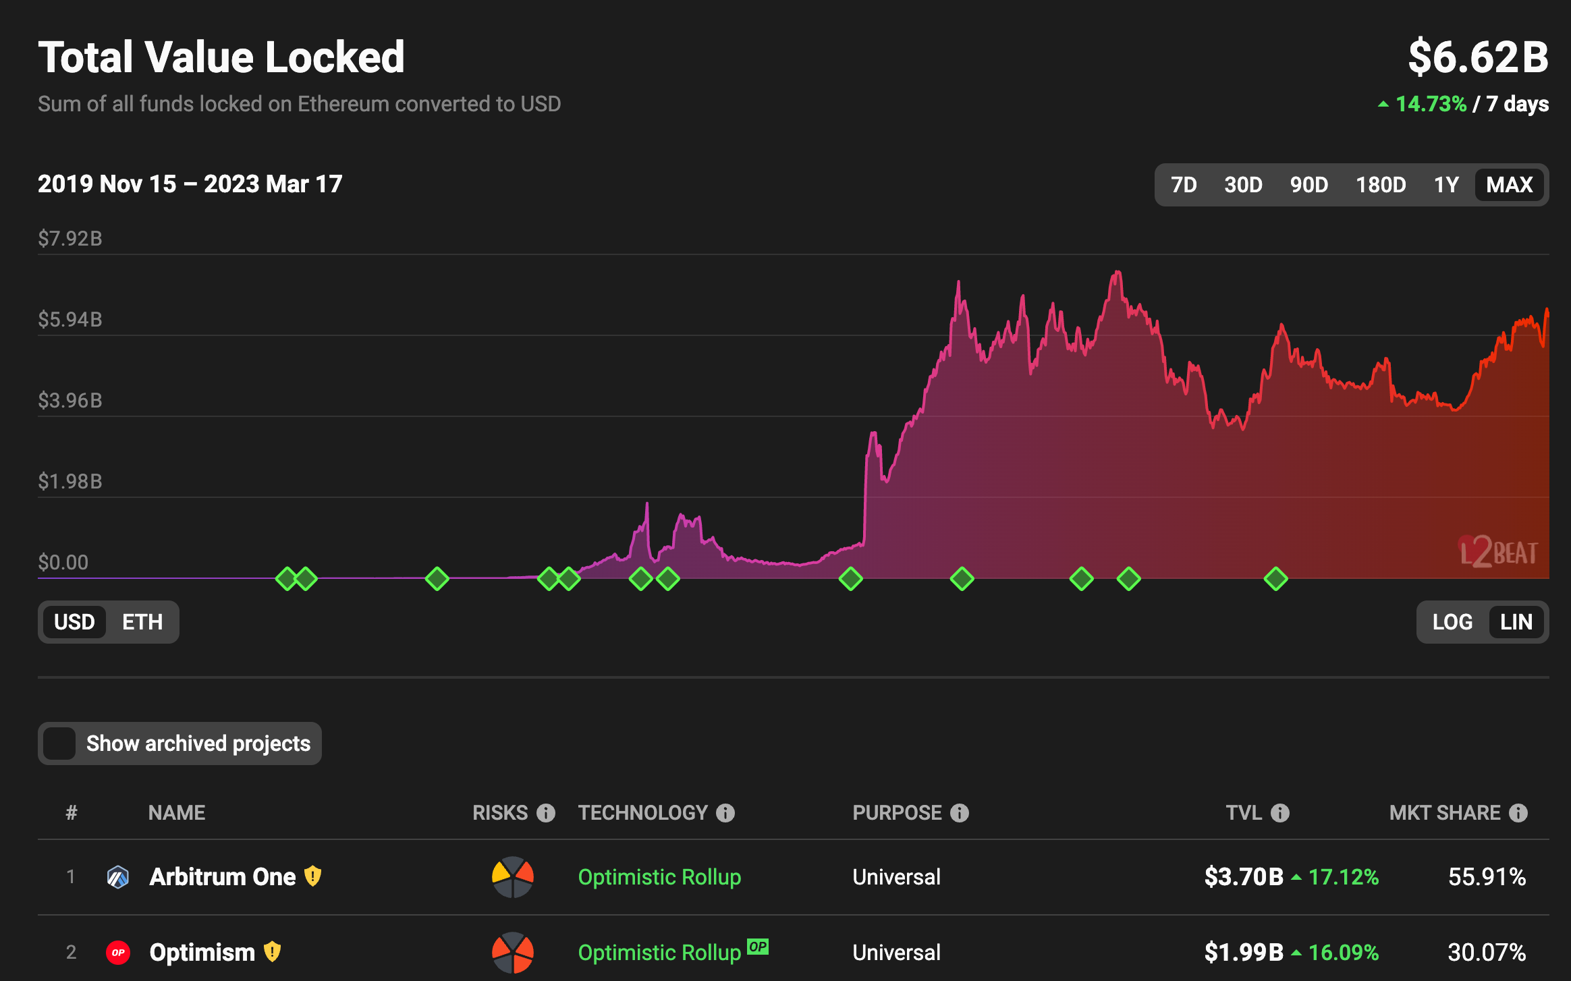
Task: Open the Arbitrum One project link
Action: (222, 876)
